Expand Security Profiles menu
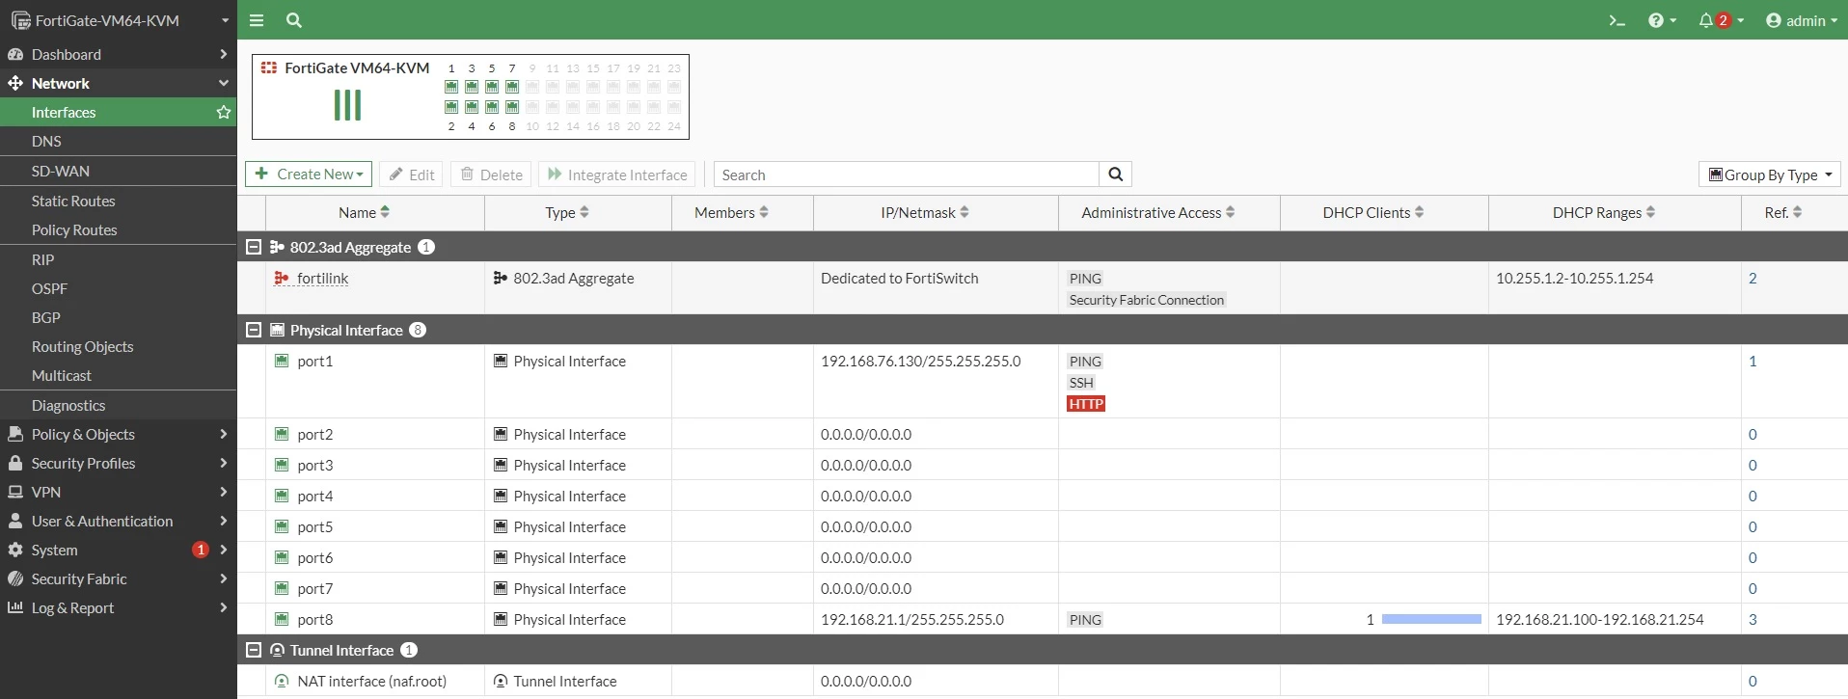 click(119, 463)
